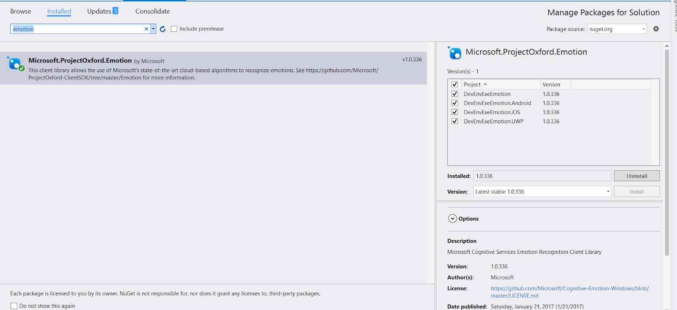
Task: Expand the Options section
Action: pos(452,219)
